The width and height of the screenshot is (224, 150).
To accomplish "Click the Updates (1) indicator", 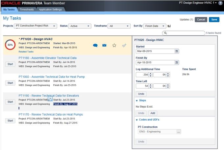I will point(187,20).
